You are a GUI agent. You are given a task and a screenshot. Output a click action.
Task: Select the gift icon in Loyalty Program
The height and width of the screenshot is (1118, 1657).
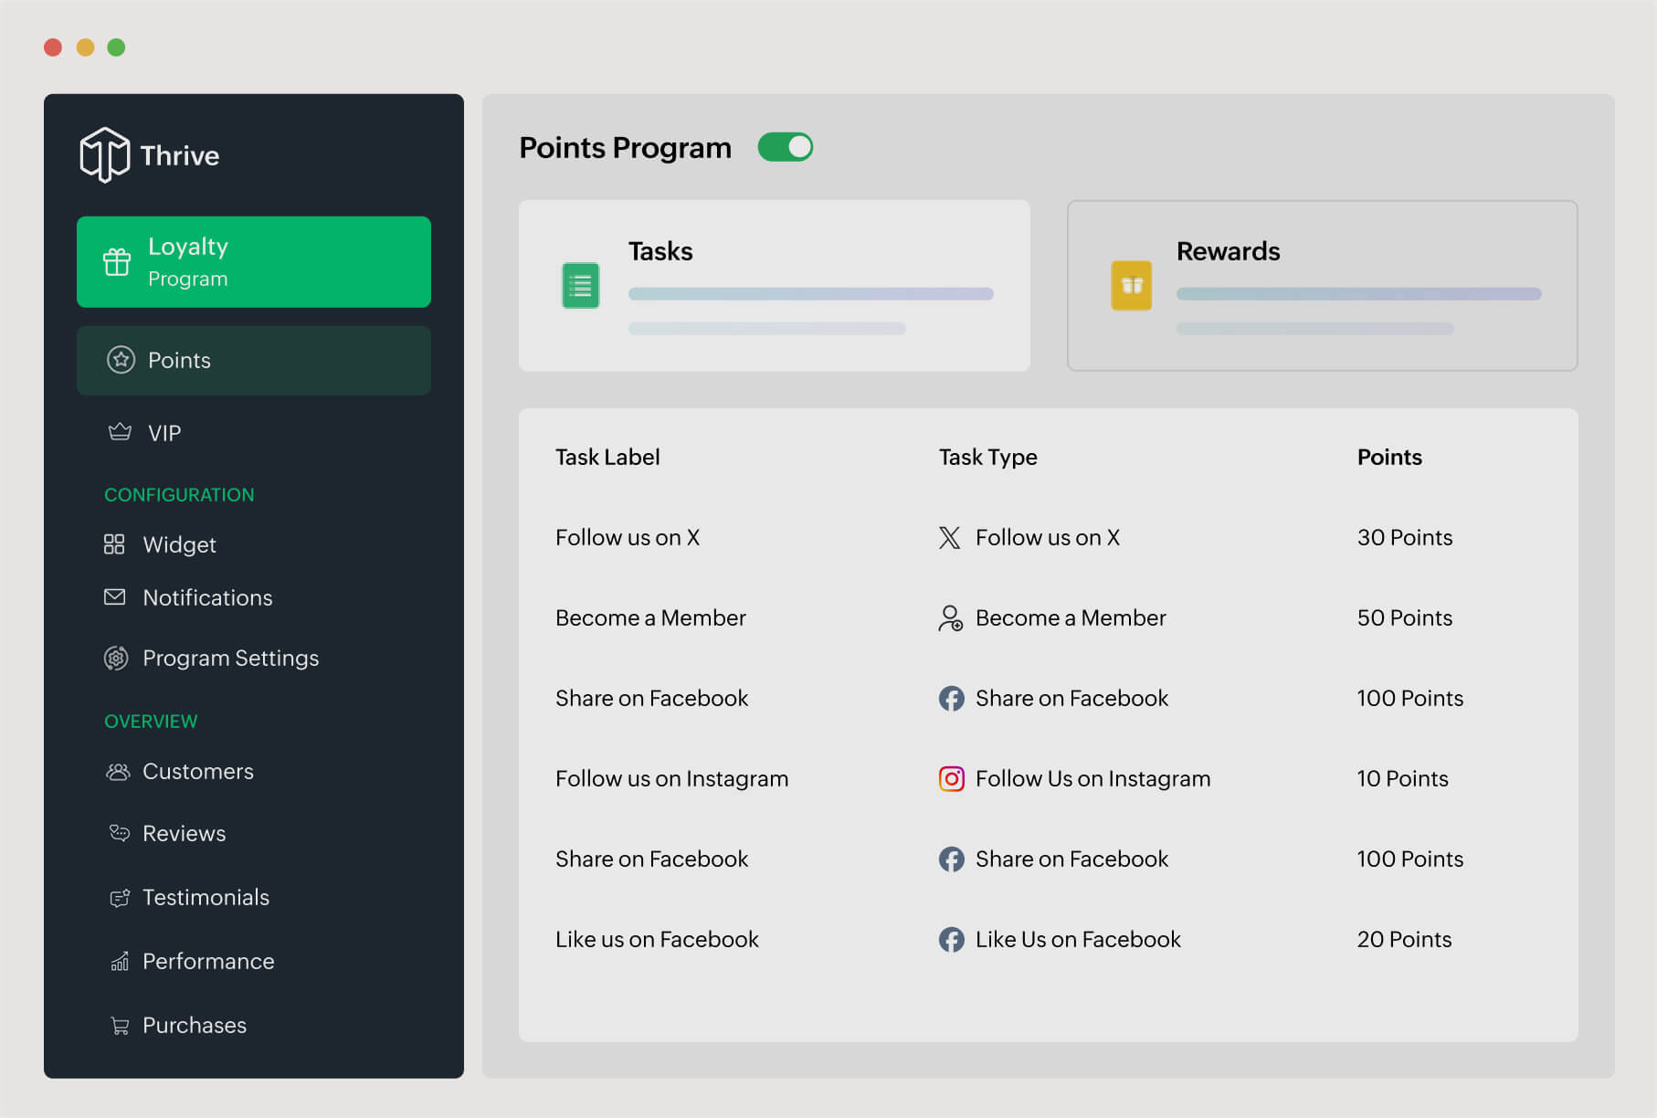(116, 261)
